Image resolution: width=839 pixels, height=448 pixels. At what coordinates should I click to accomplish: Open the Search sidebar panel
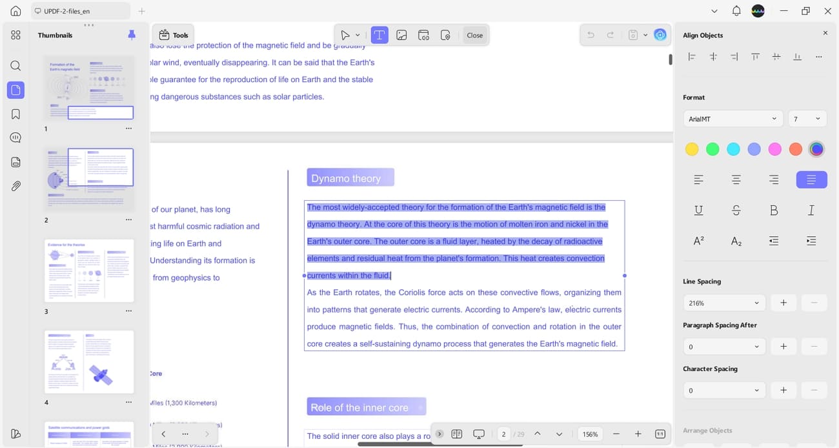[x=15, y=65]
